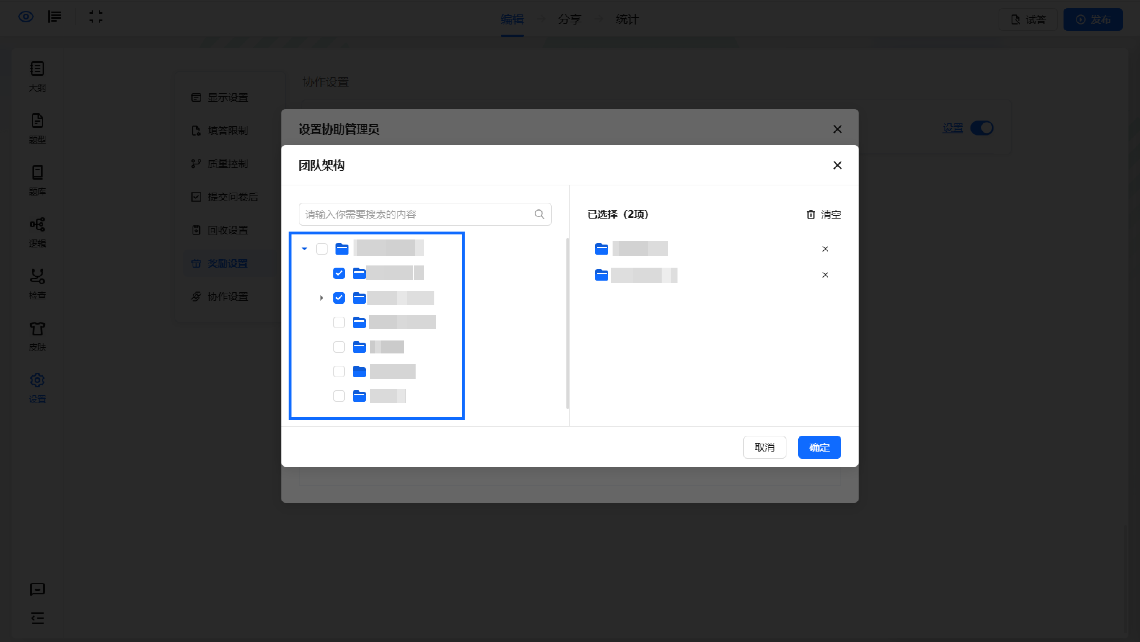Collapse the sidebar using the bottom list icon
The image size is (1140, 642).
pyautogui.click(x=37, y=618)
